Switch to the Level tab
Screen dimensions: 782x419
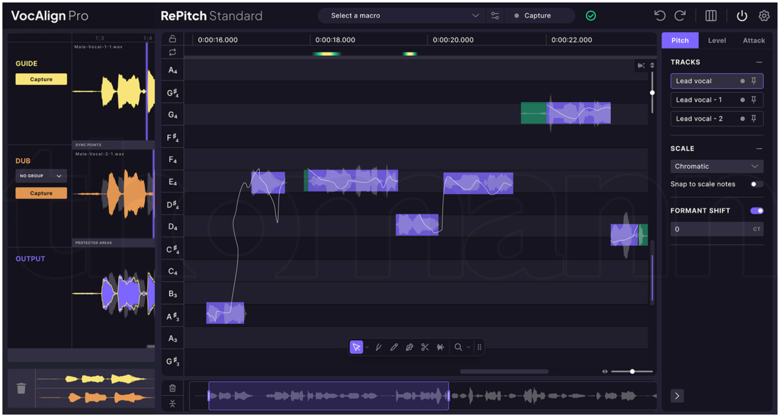[717, 40]
